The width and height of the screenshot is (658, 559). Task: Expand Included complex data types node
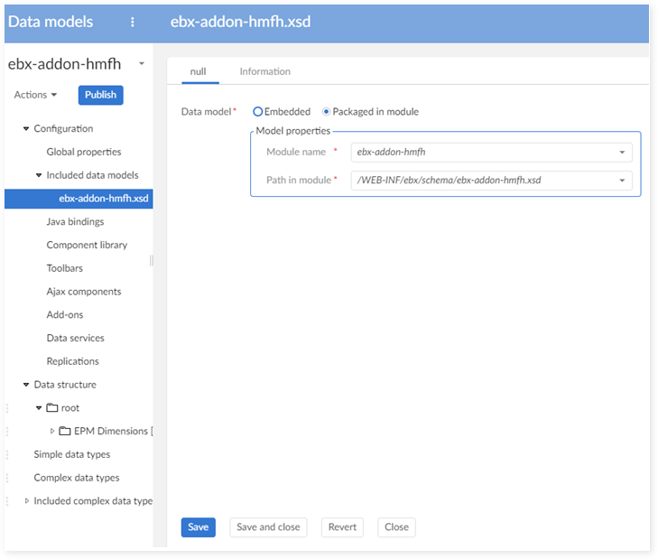click(26, 501)
